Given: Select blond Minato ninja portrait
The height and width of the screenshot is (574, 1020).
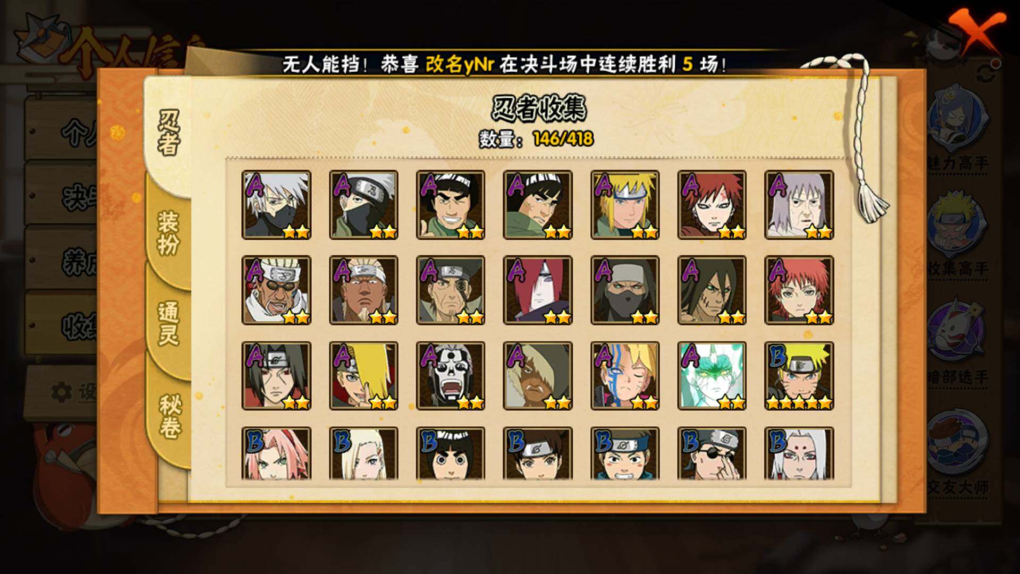Looking at the screenshot, I should [x=625, y=205].
